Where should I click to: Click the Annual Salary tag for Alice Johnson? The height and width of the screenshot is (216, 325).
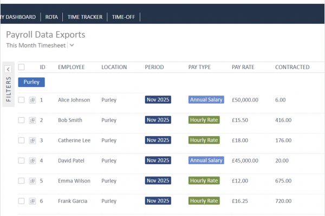click(x=206, y=100)
